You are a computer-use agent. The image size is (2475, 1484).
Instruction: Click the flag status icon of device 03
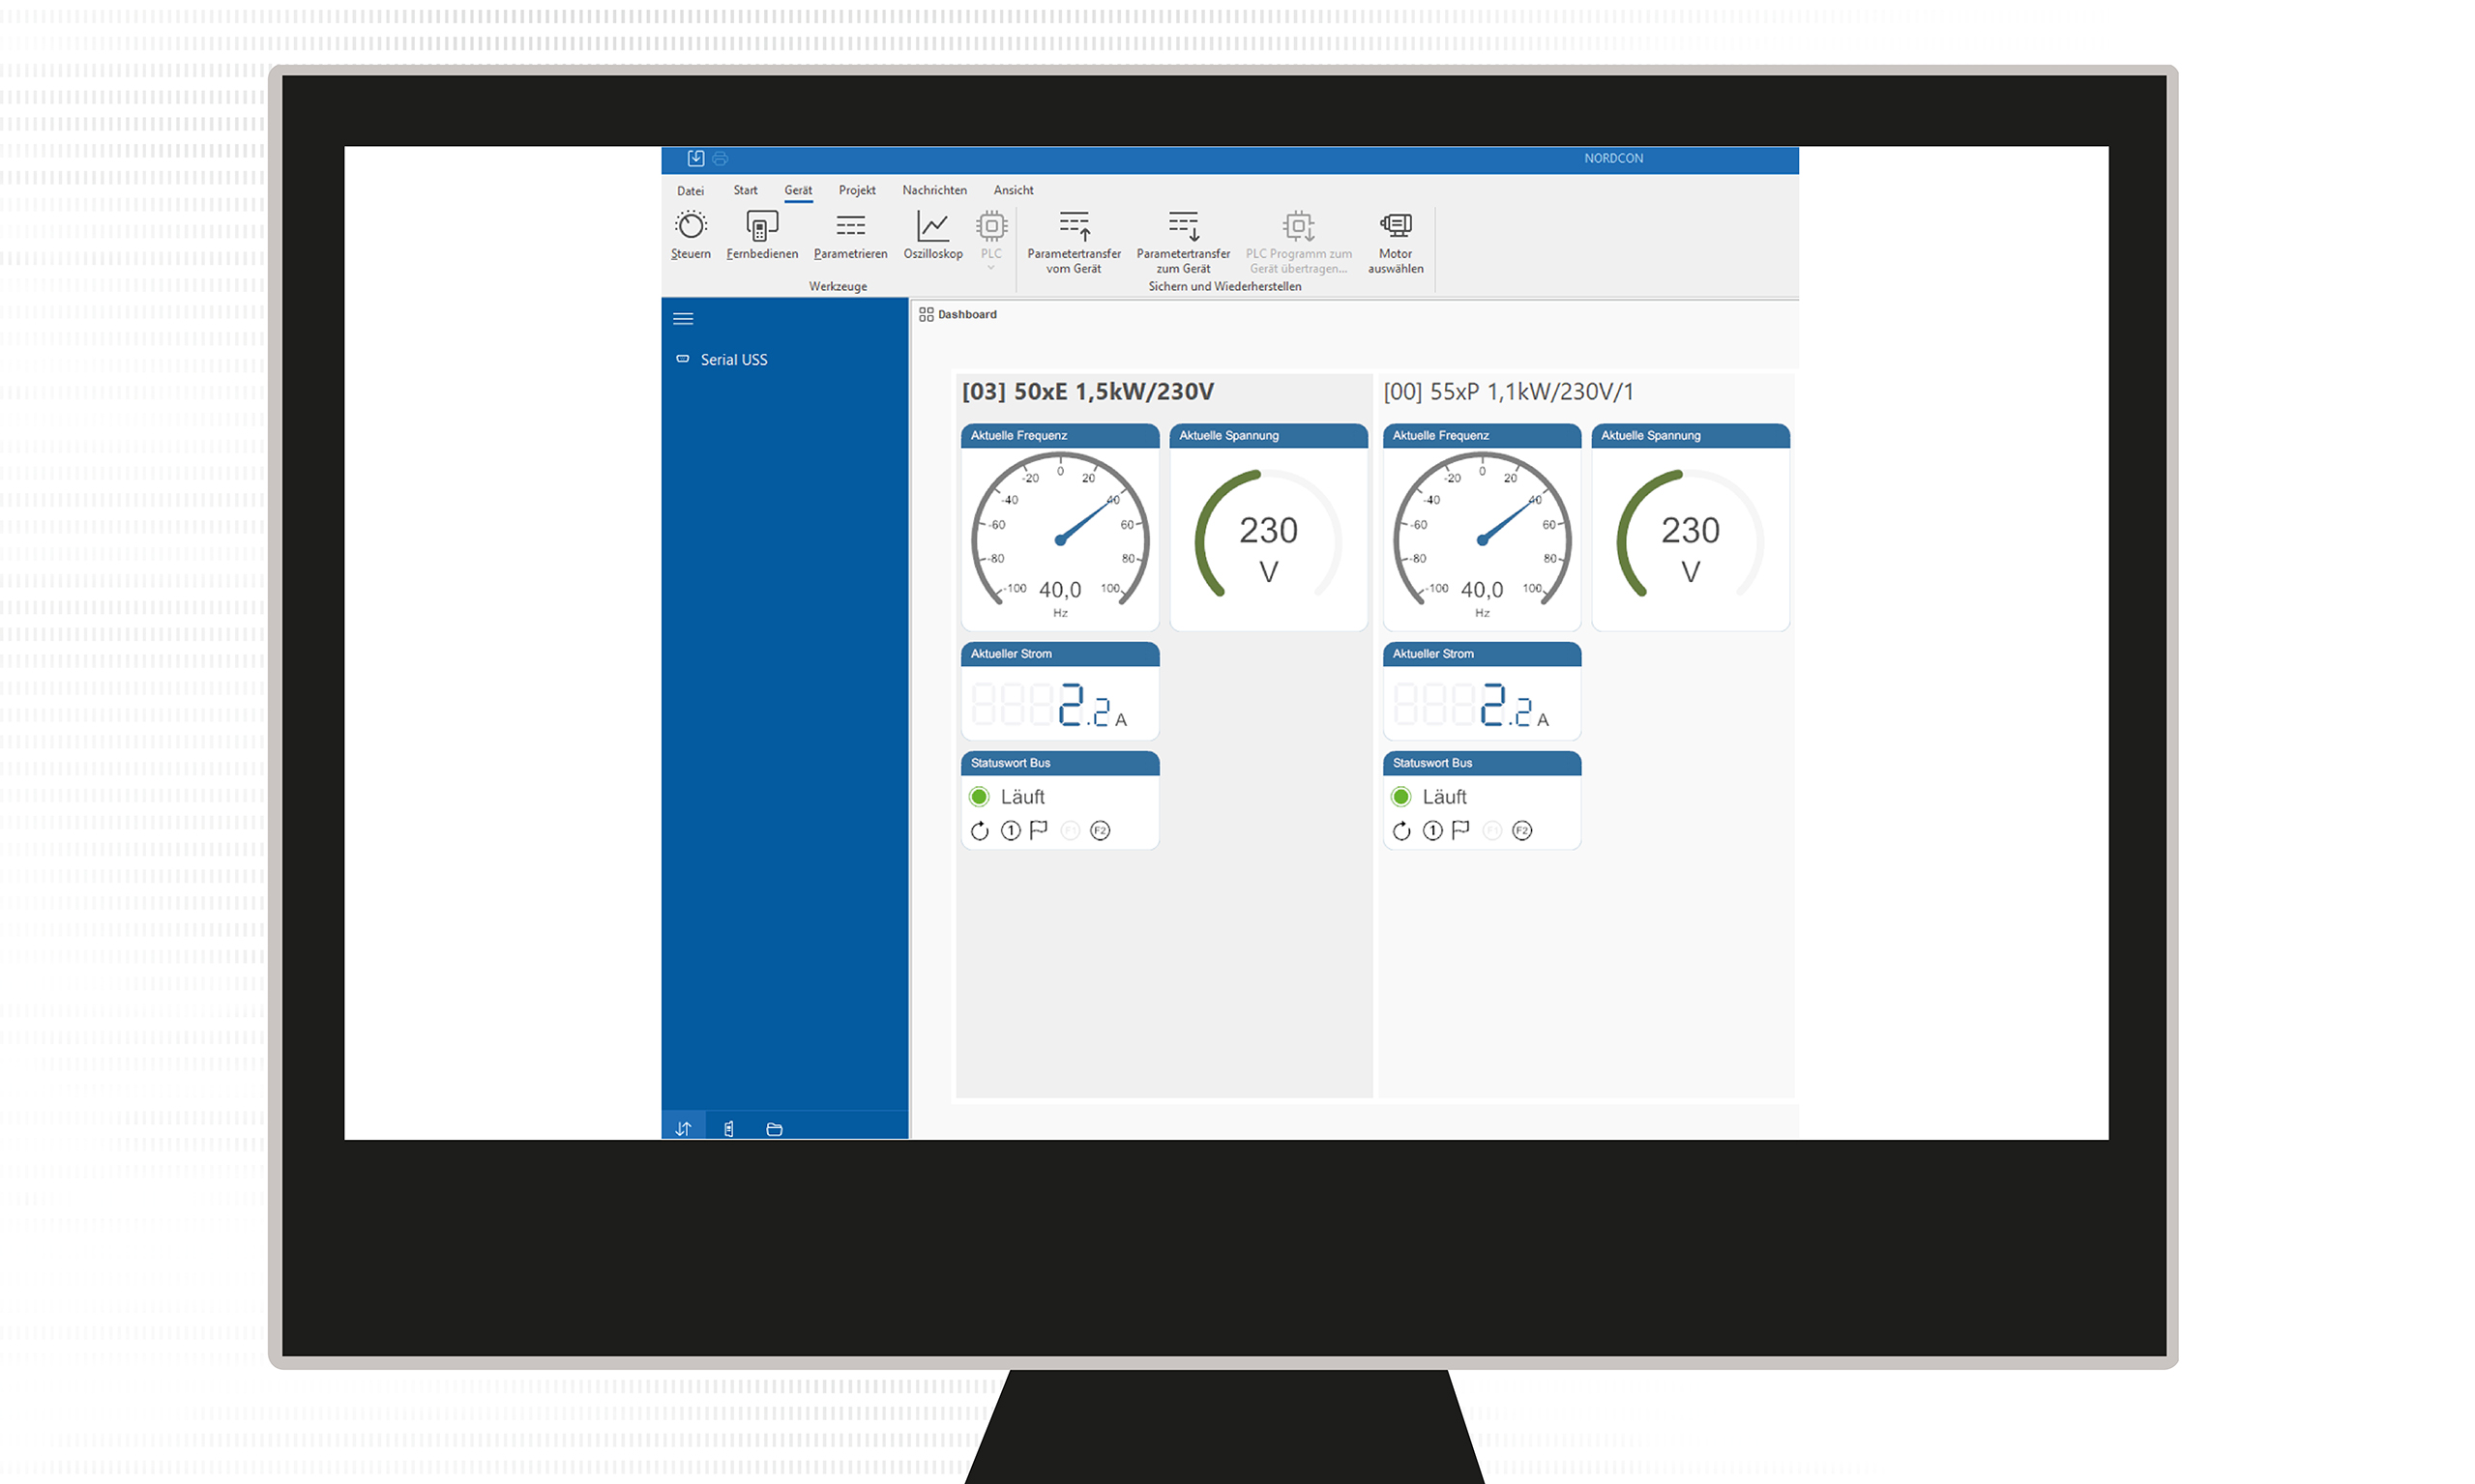(1040, 830)
